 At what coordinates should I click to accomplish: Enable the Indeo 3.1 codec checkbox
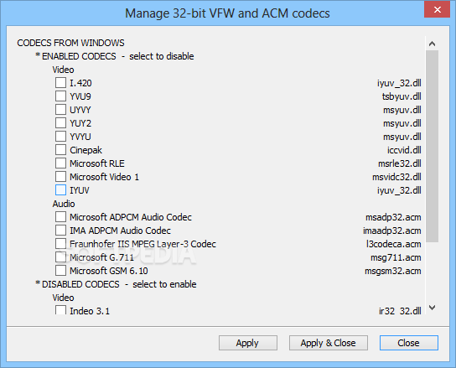(x=60, y=310)
